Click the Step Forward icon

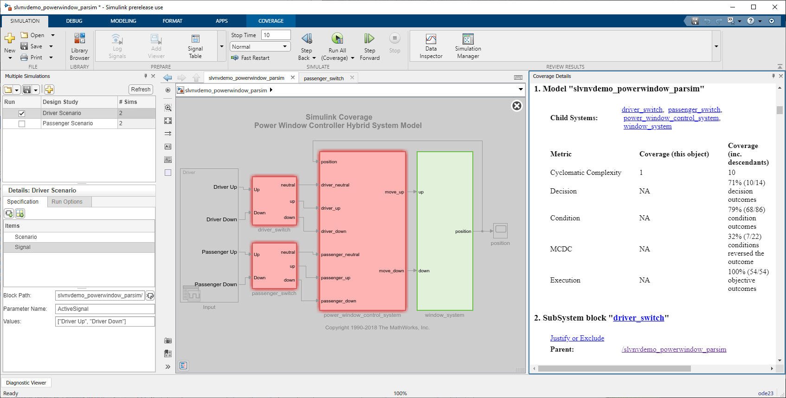point(369,39)
